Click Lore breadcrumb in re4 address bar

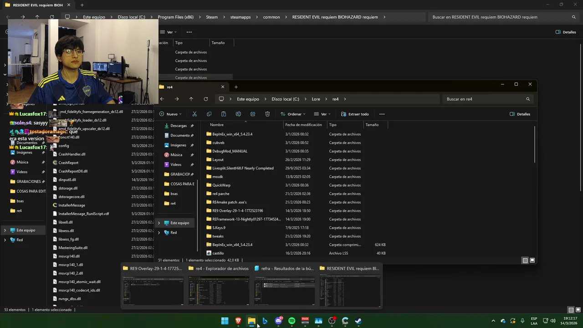pyautogui.click(x=316, y=99)
